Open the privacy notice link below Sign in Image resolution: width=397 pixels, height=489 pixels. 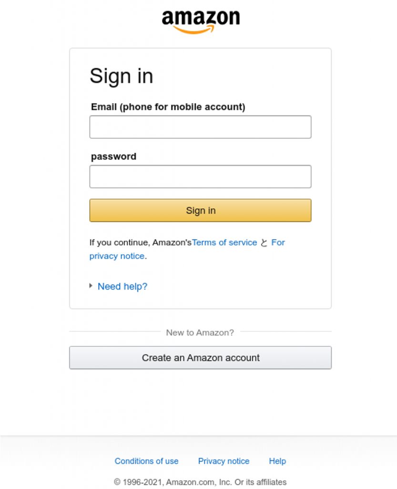117,256
